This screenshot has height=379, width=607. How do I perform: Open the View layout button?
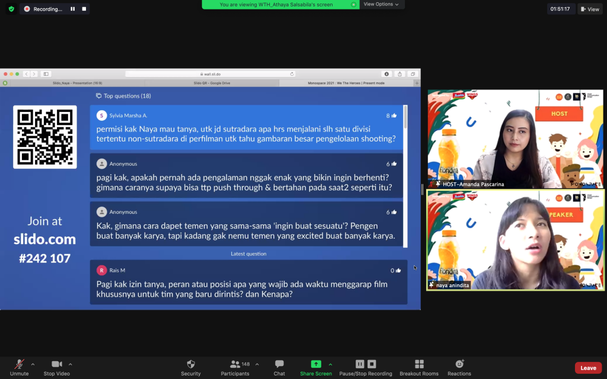tap(590, 9)
